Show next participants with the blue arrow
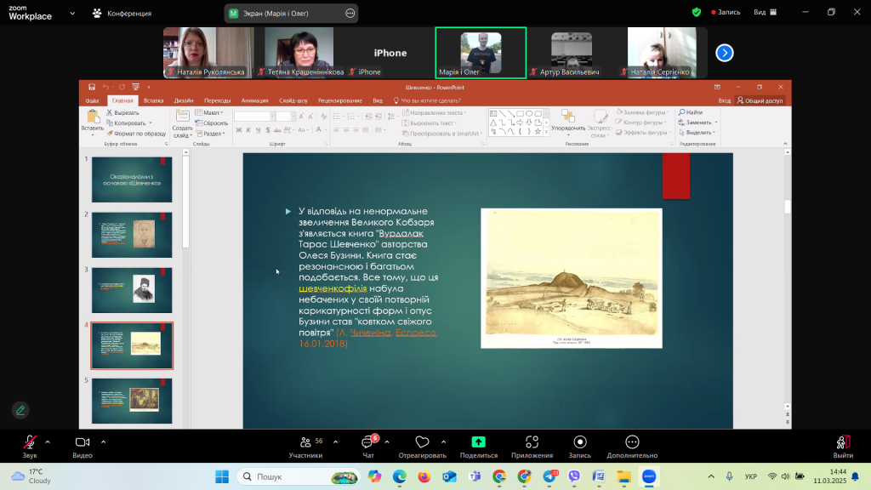 tap(724, 53)
